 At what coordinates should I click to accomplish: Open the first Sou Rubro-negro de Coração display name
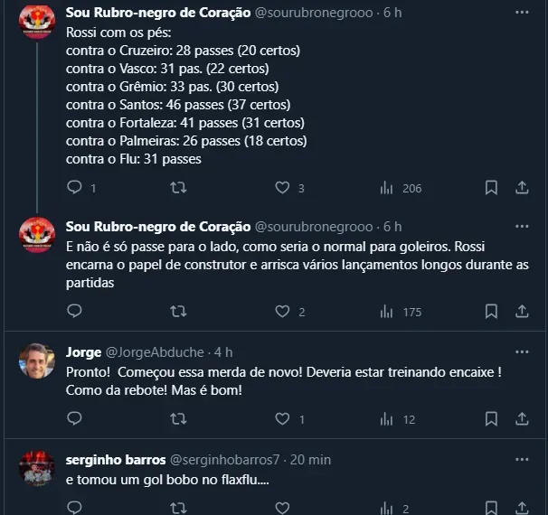point(158,13)
